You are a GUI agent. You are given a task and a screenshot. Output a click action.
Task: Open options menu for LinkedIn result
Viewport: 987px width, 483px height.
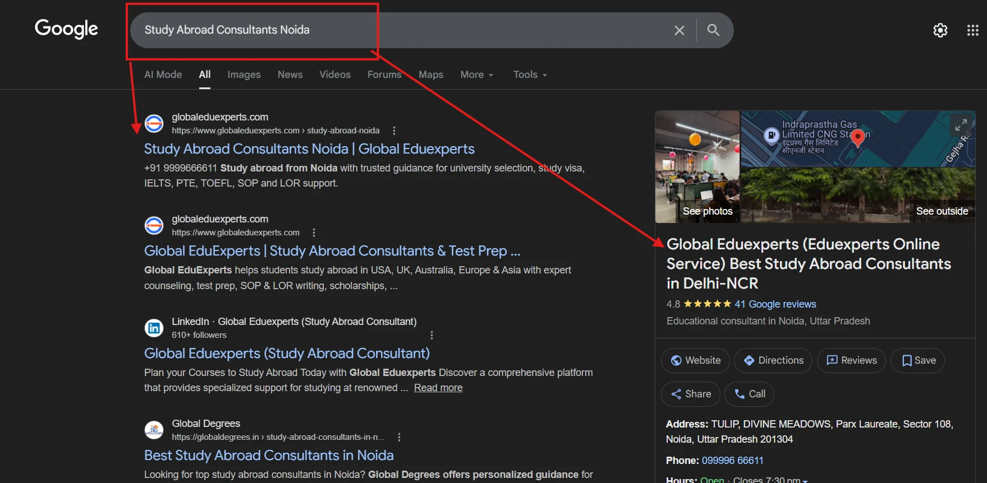pos(431,335)
